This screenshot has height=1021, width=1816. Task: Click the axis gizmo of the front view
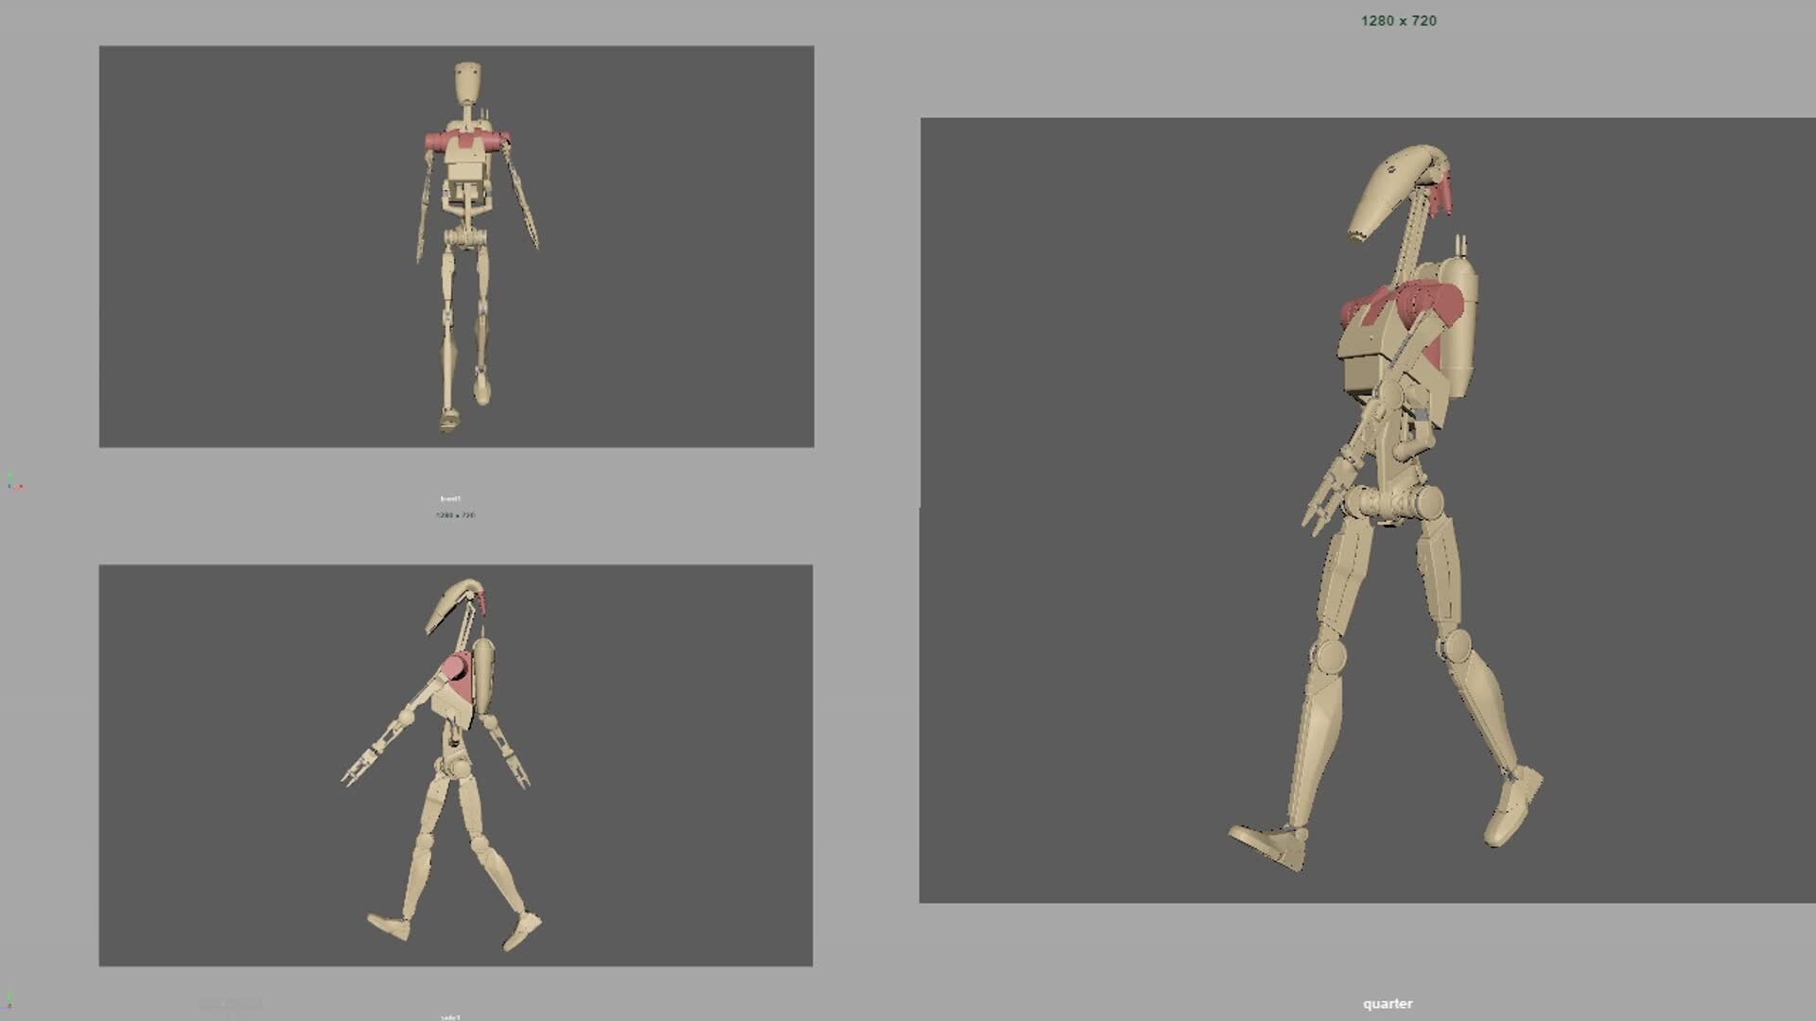13,483
